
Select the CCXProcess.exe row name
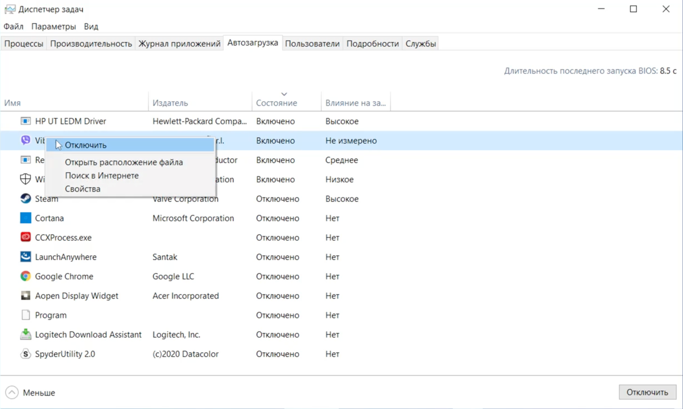point(63,237)
